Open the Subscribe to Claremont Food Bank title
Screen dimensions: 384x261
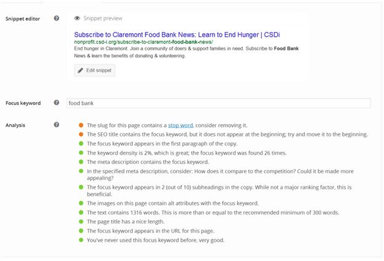tap(177, 34)
